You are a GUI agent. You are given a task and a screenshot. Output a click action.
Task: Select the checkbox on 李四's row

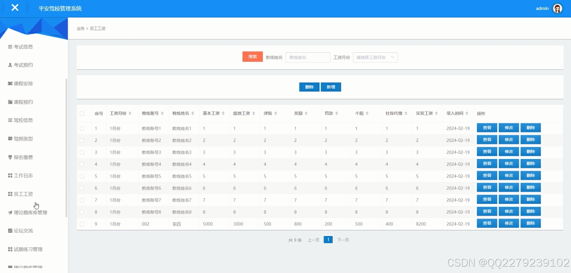[x=82, y=224]
